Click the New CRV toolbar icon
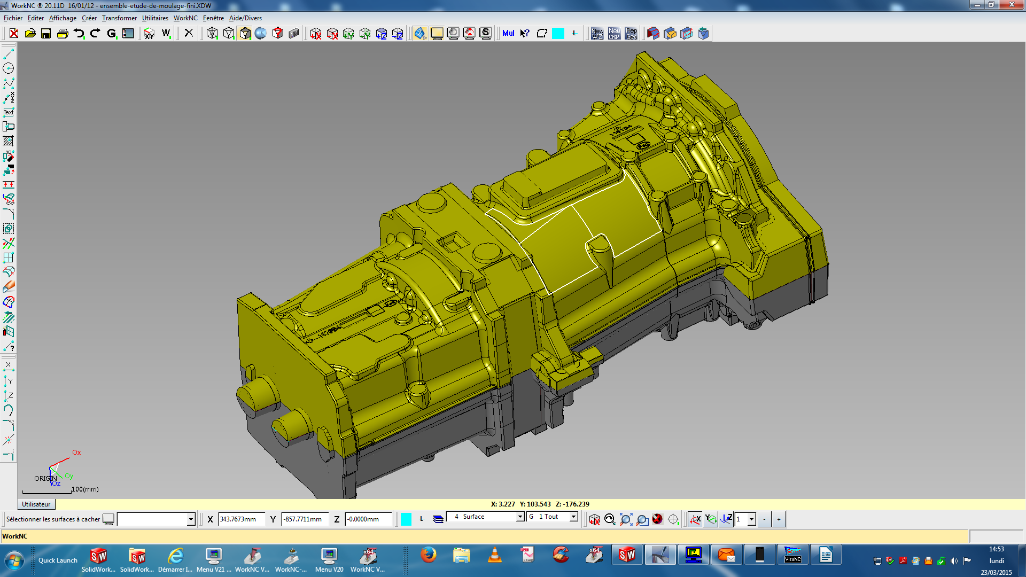This screenshot has width=1026, height=577. click(x=615, y=33)
